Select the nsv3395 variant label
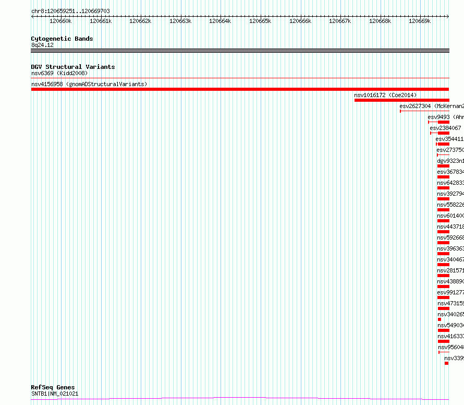Screen dimensions: 464x405 click(x=454, y=358)
